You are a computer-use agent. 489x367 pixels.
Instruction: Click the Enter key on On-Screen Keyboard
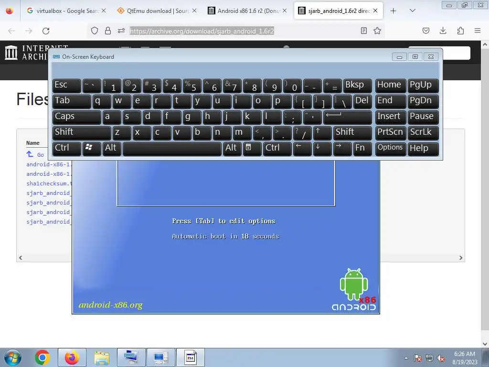[348, 117]
